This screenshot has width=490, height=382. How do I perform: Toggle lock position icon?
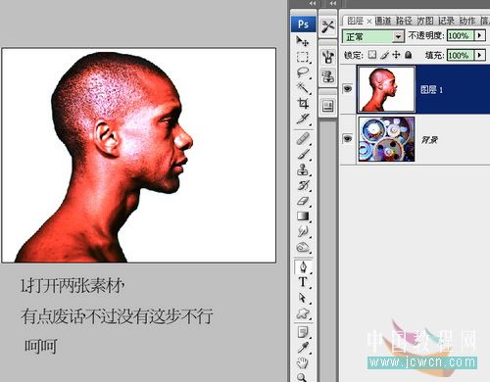pyautogui.click(x=396, y=55)
